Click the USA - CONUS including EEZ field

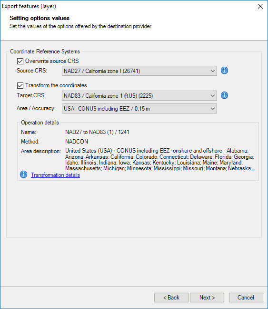(139, 109)
